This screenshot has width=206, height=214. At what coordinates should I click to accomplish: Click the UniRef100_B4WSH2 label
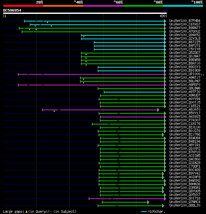coord(185,180)
